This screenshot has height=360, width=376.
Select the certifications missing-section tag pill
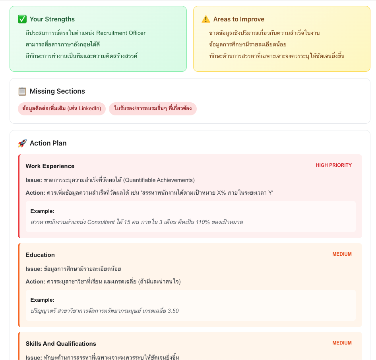pos(153,108)
